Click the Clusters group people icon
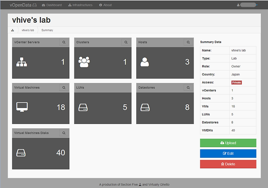268x188 pixels. coord(84,62)
